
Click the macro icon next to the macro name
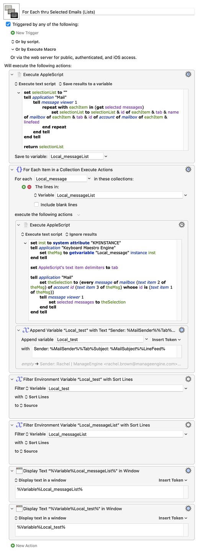click(11, 12)
